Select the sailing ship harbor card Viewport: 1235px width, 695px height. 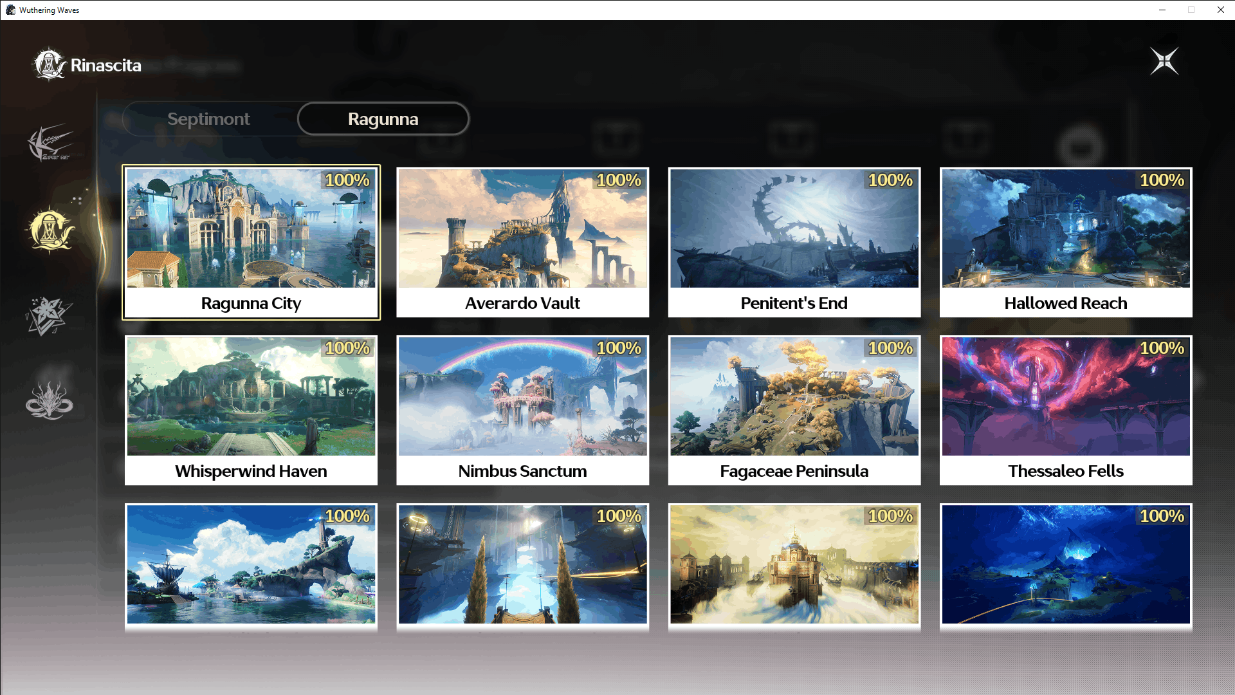coord(251,566)
